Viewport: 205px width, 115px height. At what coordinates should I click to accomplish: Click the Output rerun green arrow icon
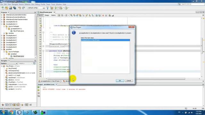tap(39, 87)
